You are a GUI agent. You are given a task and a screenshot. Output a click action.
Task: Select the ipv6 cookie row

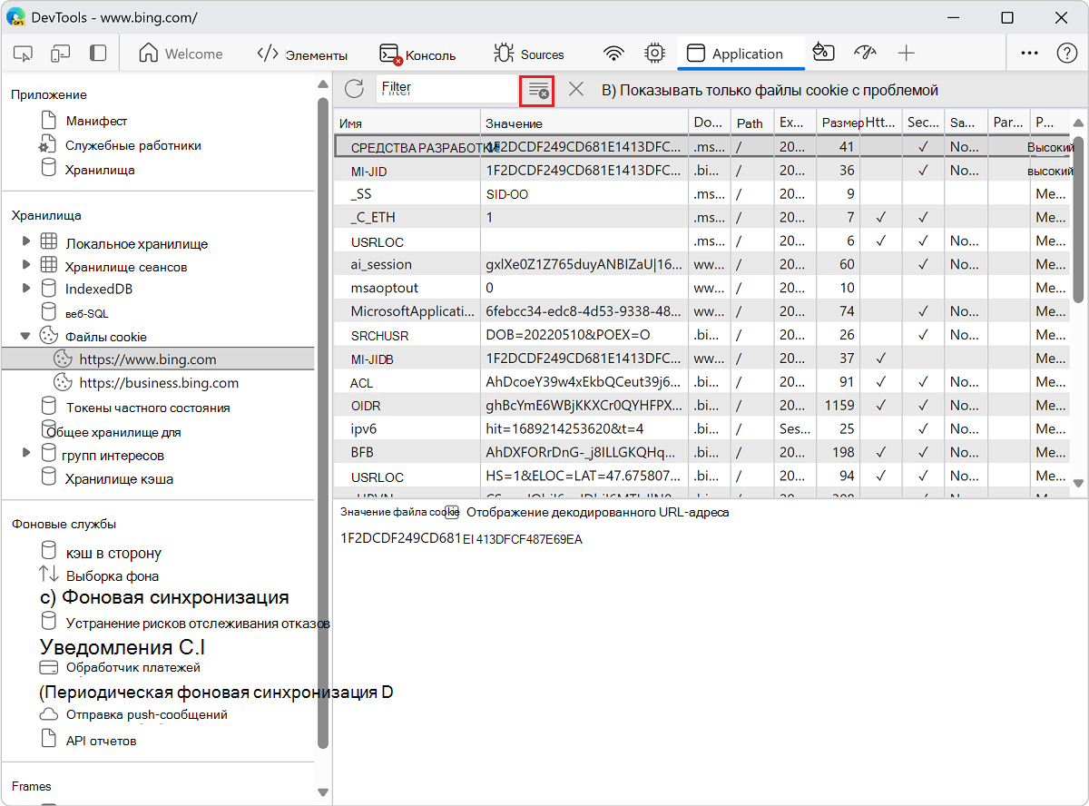[702, 428]
